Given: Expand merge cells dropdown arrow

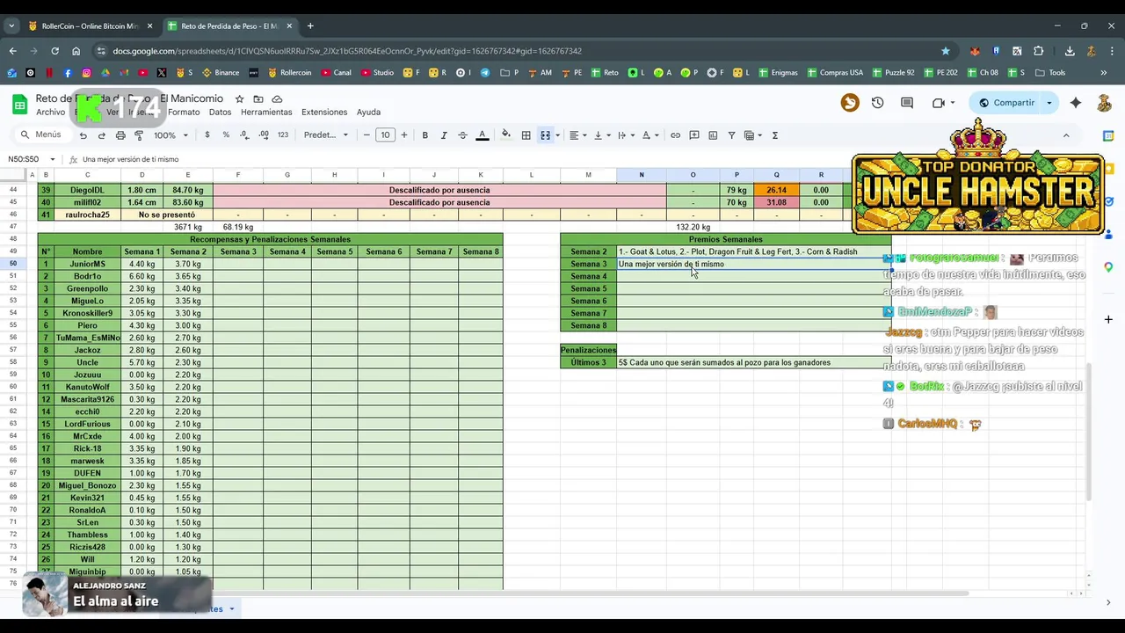Looking at the screenshot, I should coord(557,135).
